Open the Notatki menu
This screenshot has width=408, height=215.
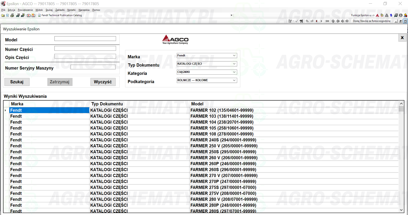[71, 10]
